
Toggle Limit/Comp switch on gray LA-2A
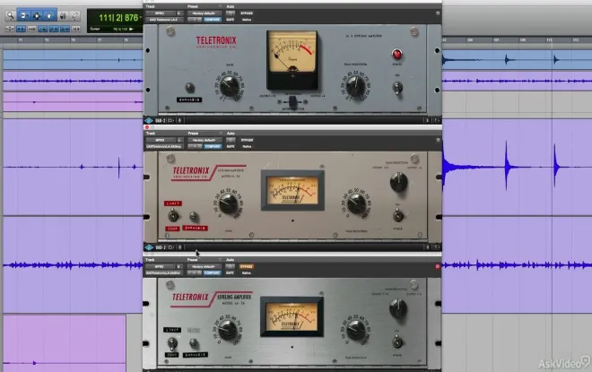[173, 215]
